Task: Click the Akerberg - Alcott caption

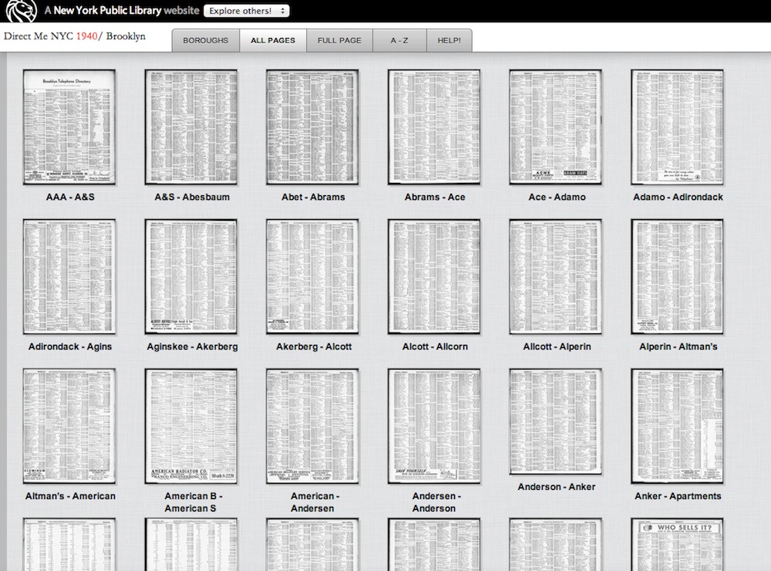Action: 314,346
